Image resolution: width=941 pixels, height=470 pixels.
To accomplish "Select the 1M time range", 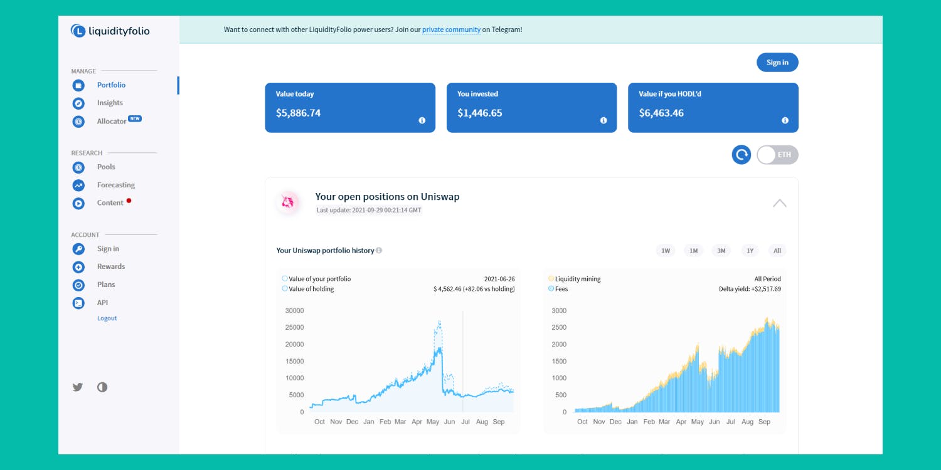I will [x=694, y=251].
